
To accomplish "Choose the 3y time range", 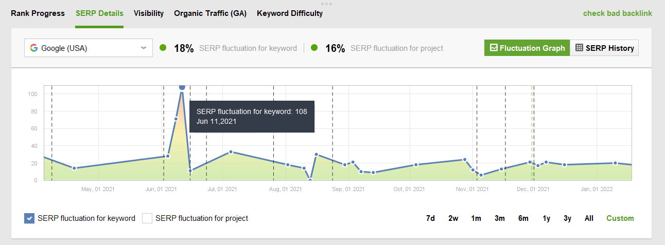I will pos(567,218).
